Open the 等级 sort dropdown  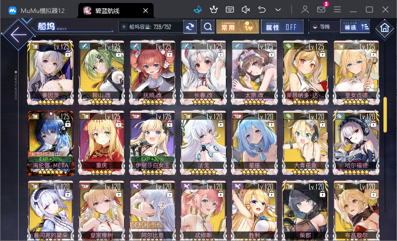pyautogui.click(x=325, y=27)
